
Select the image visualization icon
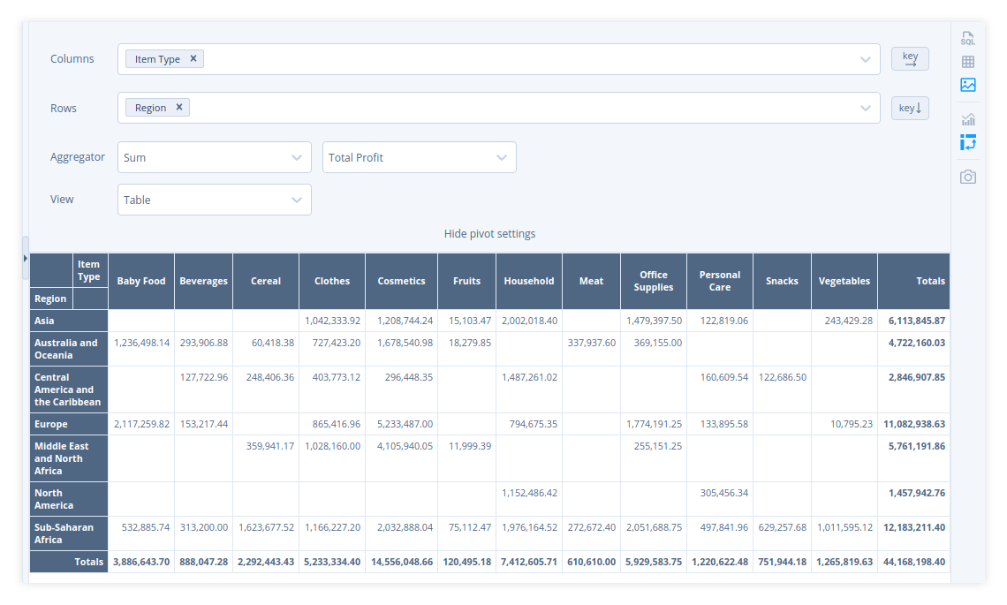(x=968, y=85)
